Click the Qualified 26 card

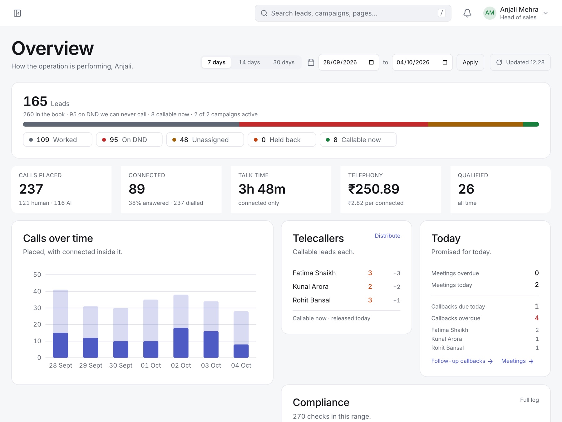(500, 189)
